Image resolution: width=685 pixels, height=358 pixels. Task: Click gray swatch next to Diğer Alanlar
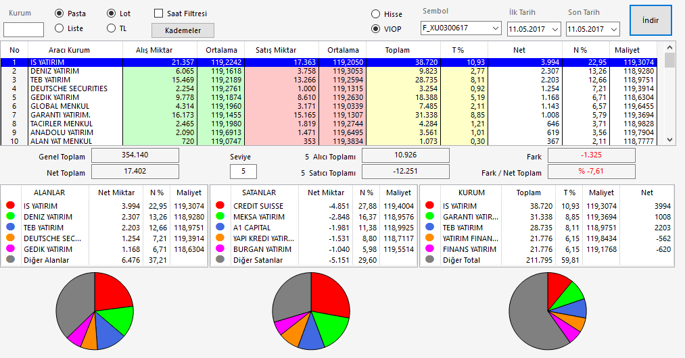pyautogui.click(x=11, y=259)
